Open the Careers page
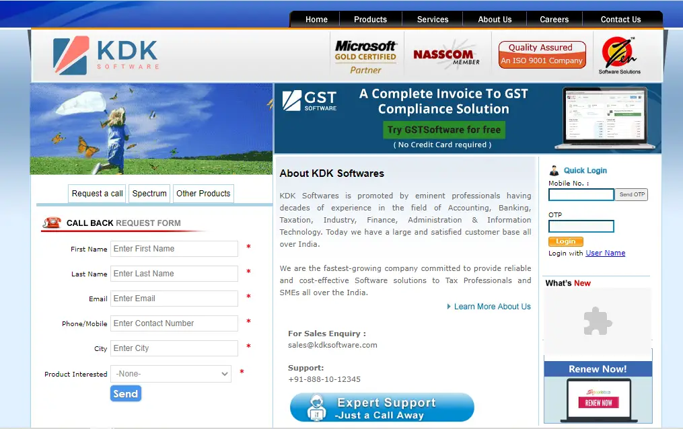This screenshot has height=429, width=683. [x=554, y=19]
